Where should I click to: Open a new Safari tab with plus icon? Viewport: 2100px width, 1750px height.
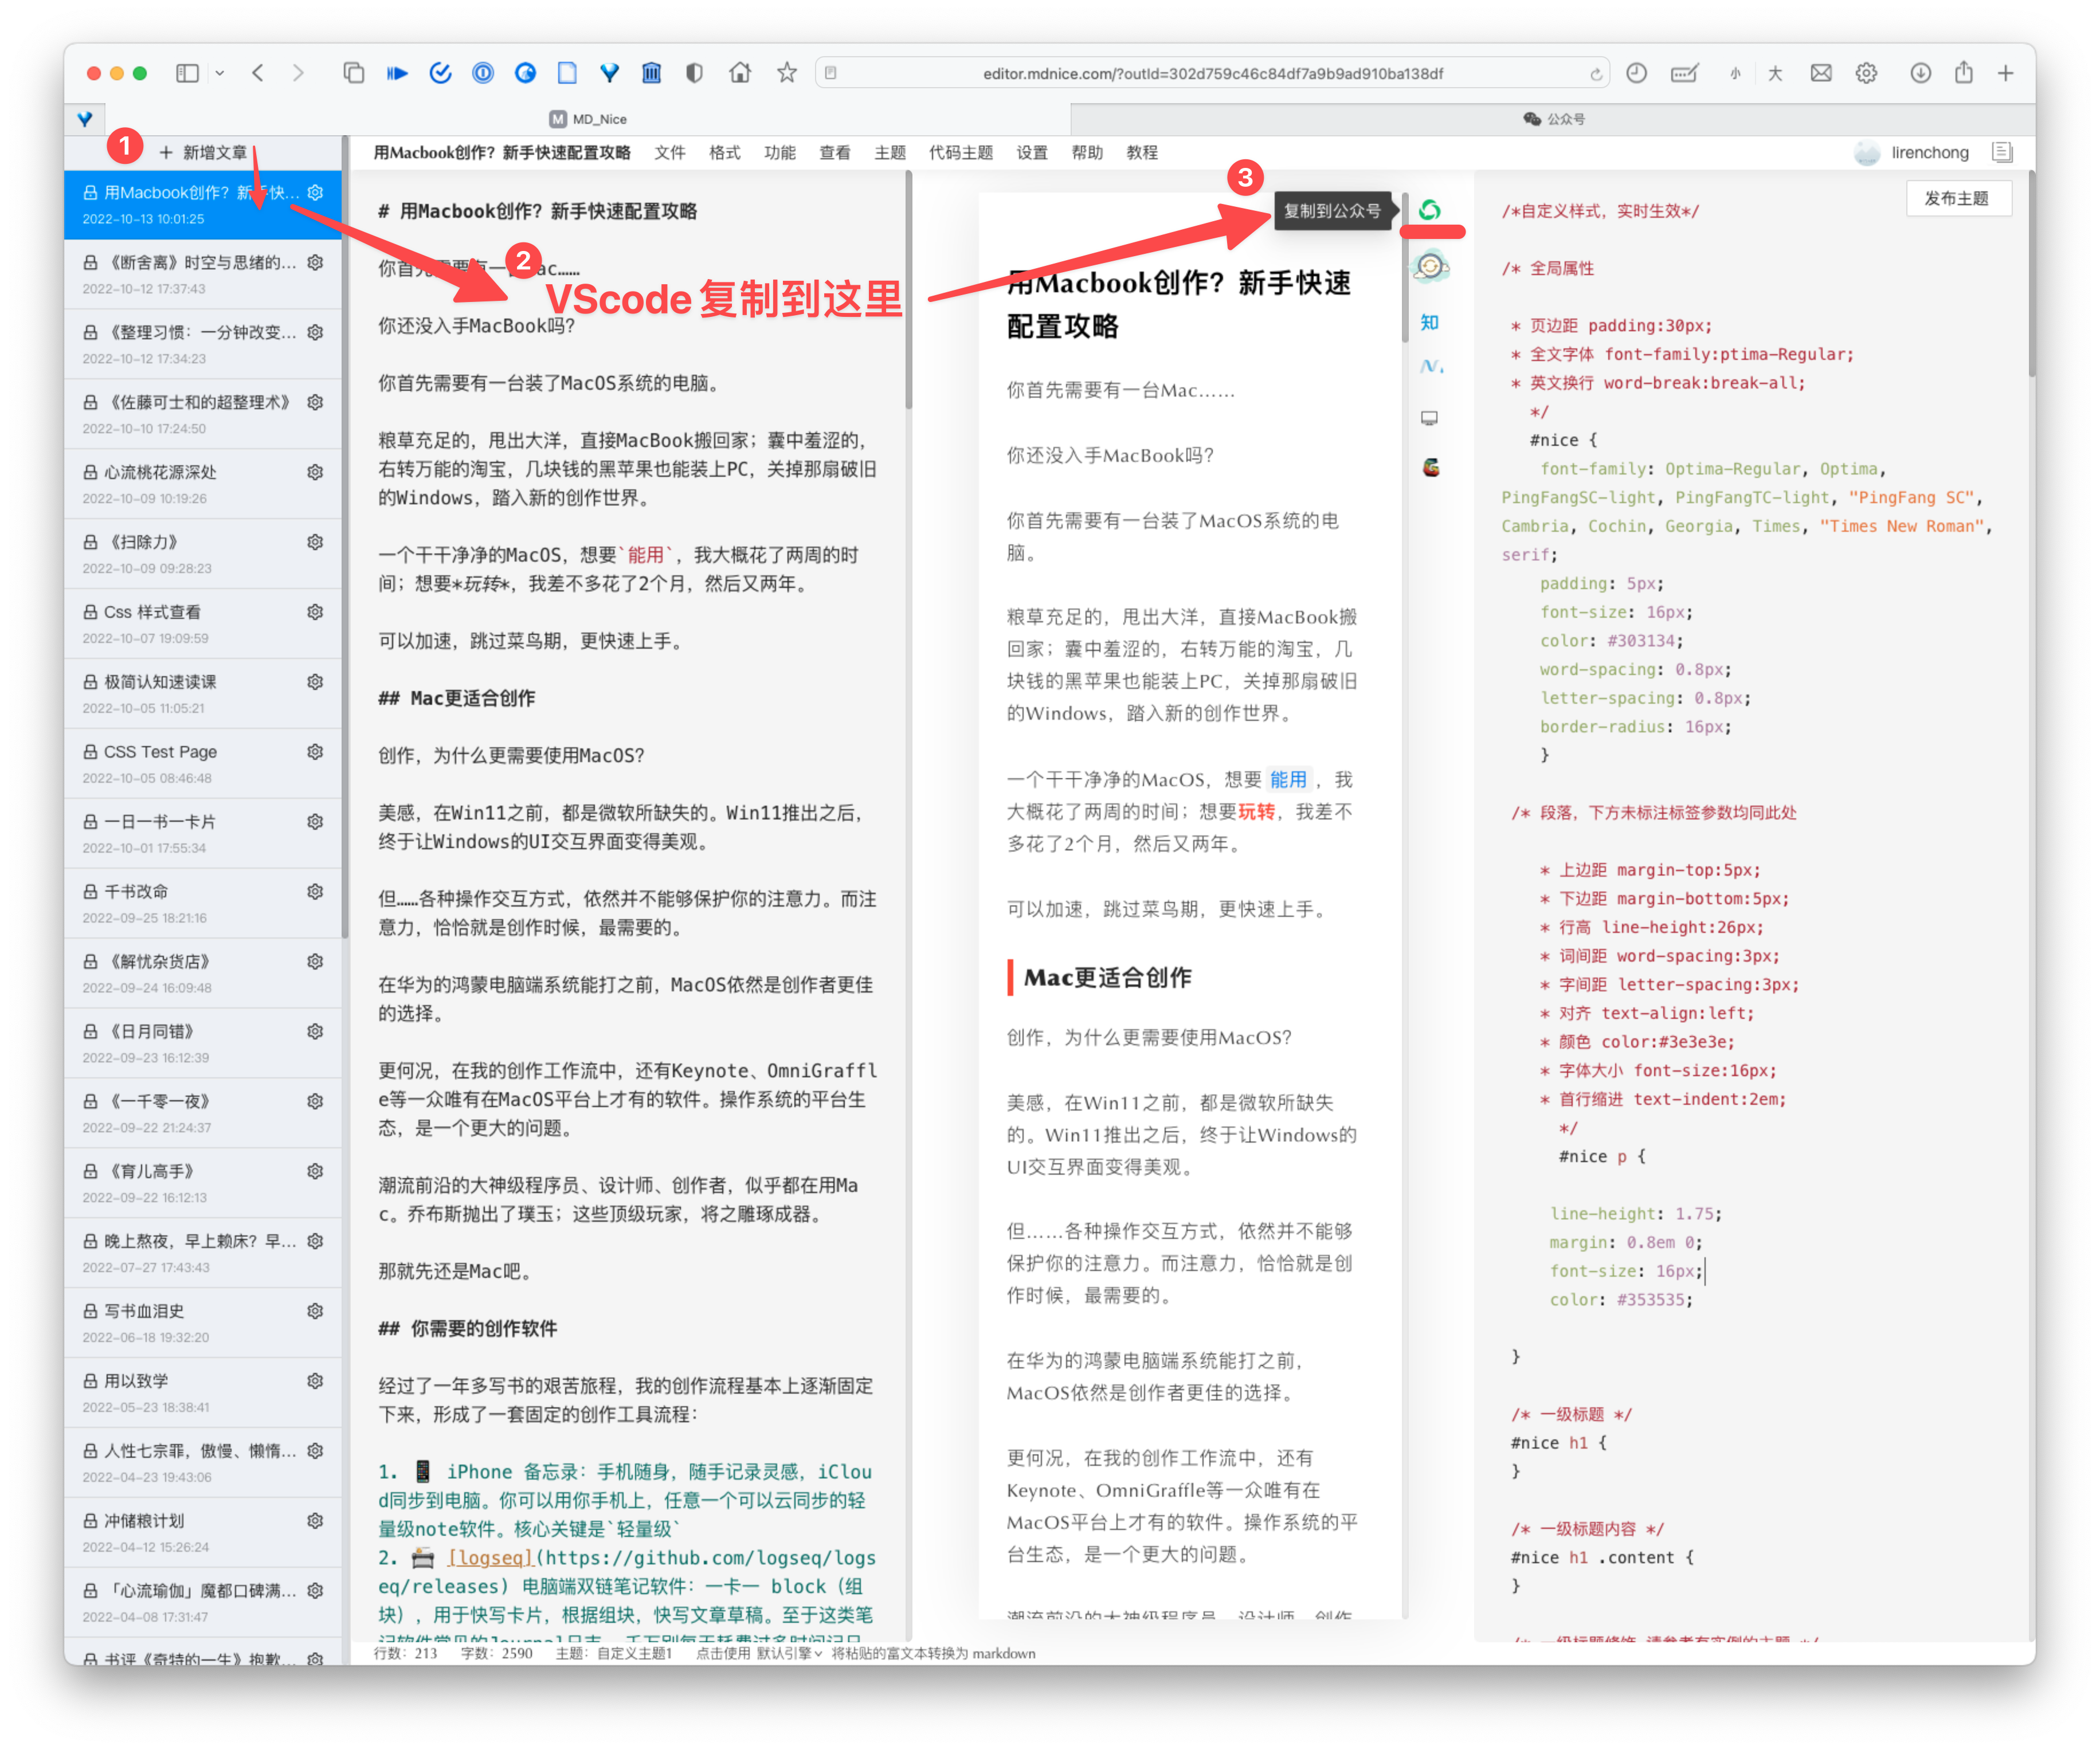(x=2006, y=73)
